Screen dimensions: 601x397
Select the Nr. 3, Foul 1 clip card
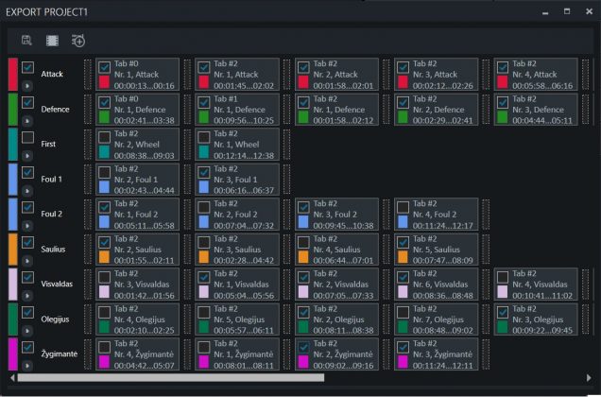coord(240,179)
